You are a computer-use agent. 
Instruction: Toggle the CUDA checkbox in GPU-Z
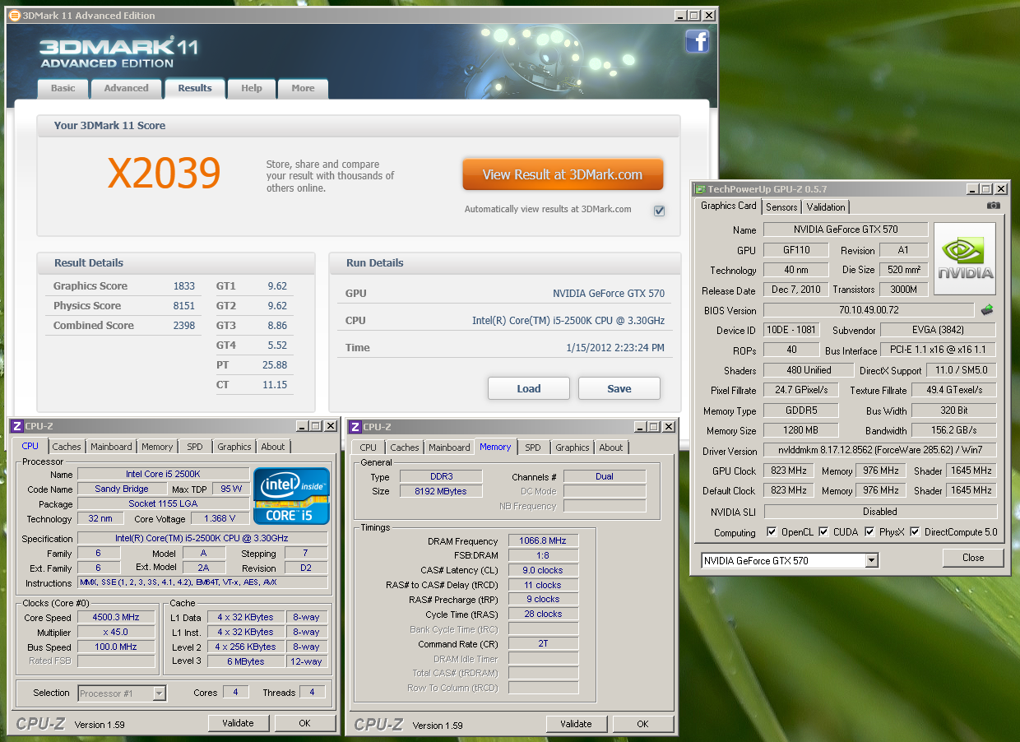[823, 532]
